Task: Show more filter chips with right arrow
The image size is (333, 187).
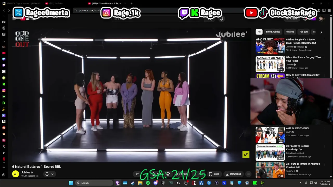Action: tap(321, 32)
